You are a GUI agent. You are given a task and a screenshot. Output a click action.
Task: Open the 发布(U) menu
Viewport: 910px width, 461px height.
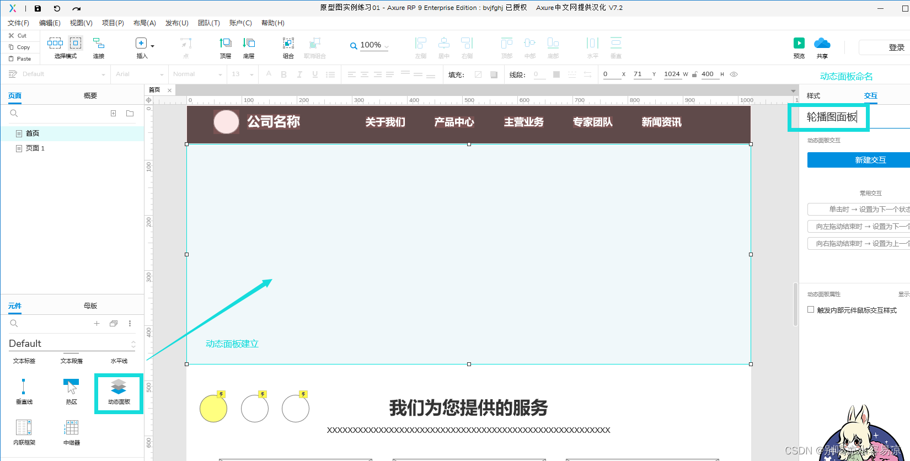pos(177,23)
